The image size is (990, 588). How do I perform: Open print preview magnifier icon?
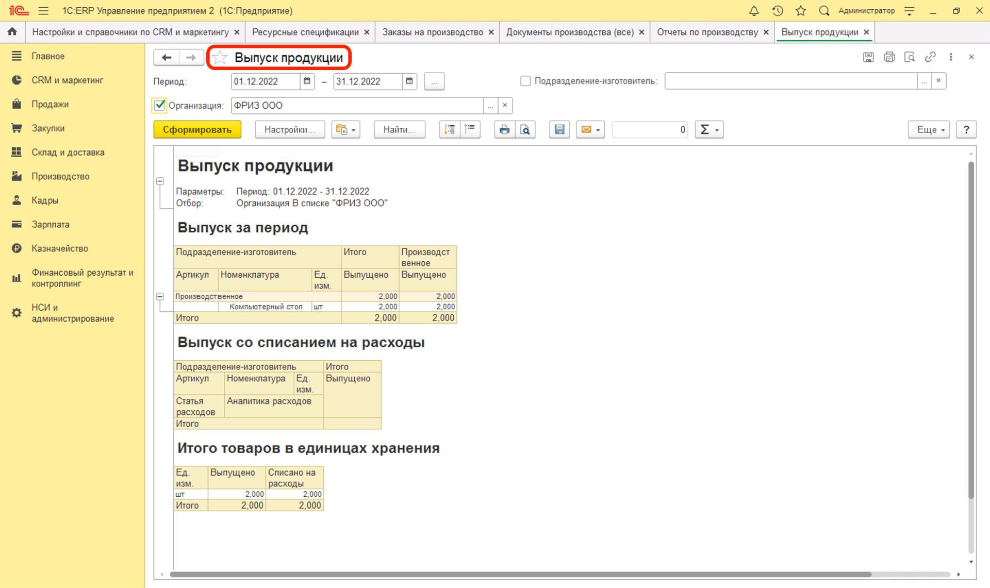(525, 129)
